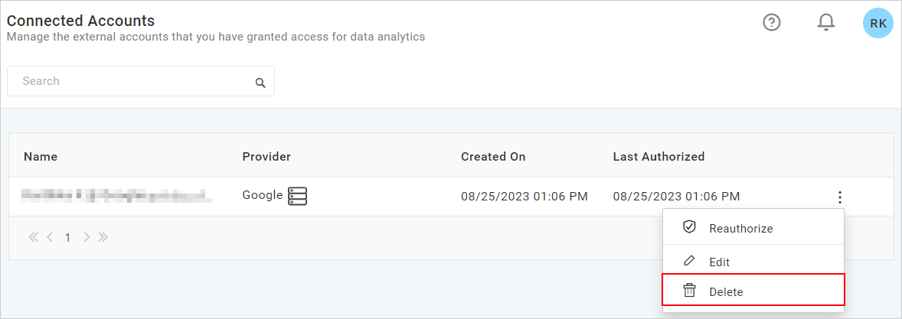Open the help question mark icon

click(x=772, y=23)
